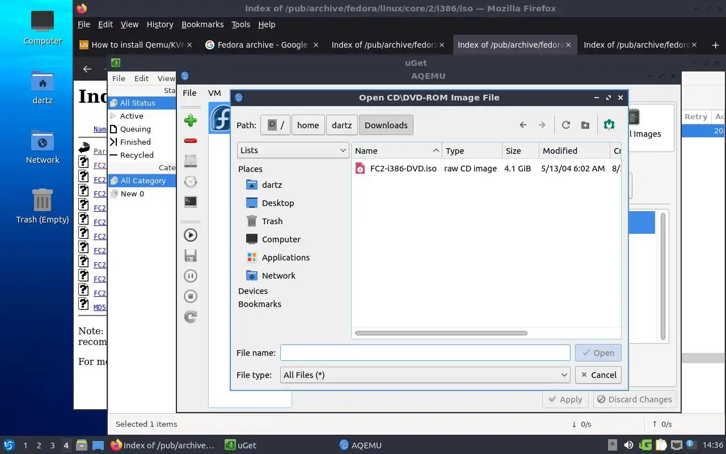
Task: Click the Open button in the file dialog
Action: tap(598, 352)
